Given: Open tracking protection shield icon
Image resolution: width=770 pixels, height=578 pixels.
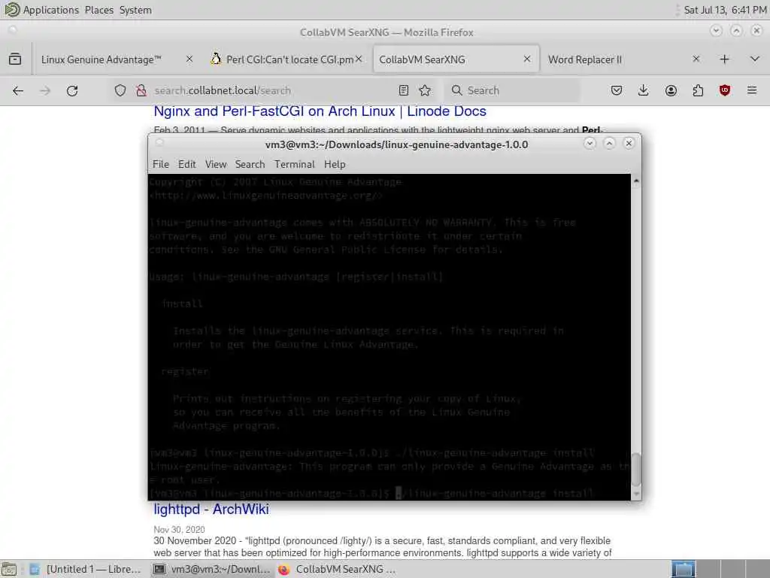Looking at the screenshot, I should 120,90.
